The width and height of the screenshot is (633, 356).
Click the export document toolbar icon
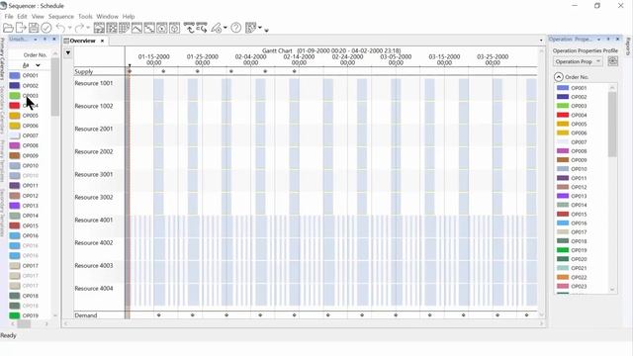point(21,28)
